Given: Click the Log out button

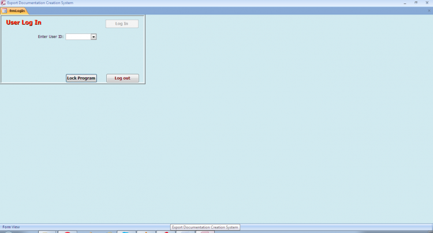Looking at the screenshot, I should (x=122, y=78).
